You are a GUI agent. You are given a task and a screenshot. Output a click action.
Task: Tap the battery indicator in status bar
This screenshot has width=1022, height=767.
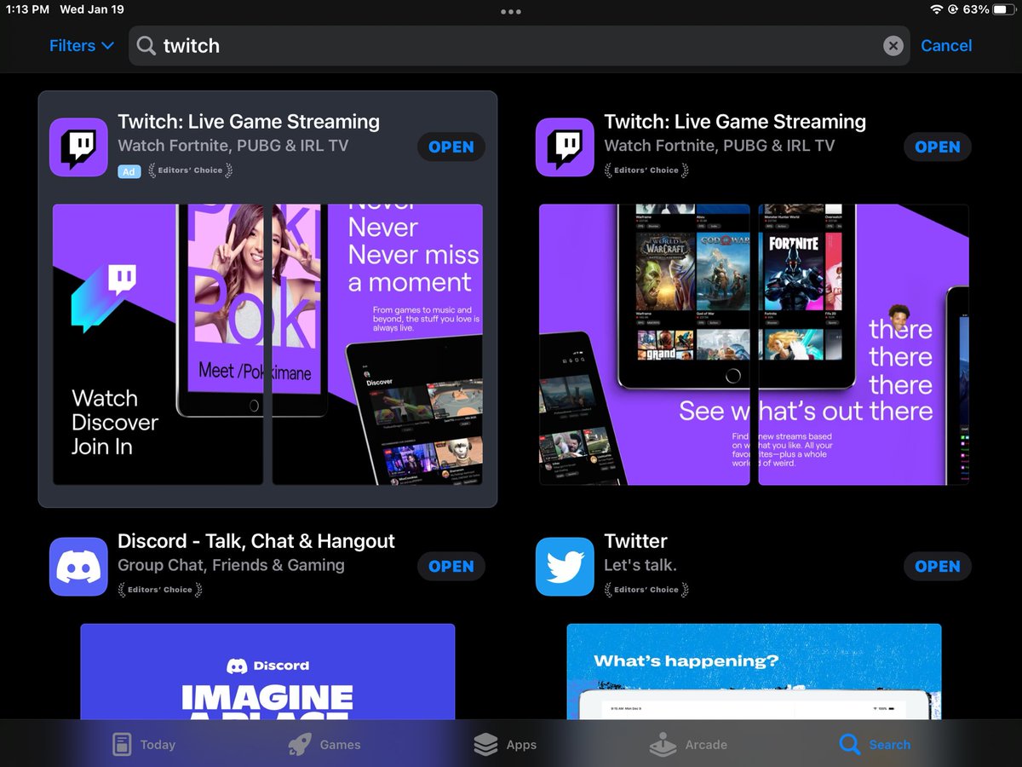1002,9
